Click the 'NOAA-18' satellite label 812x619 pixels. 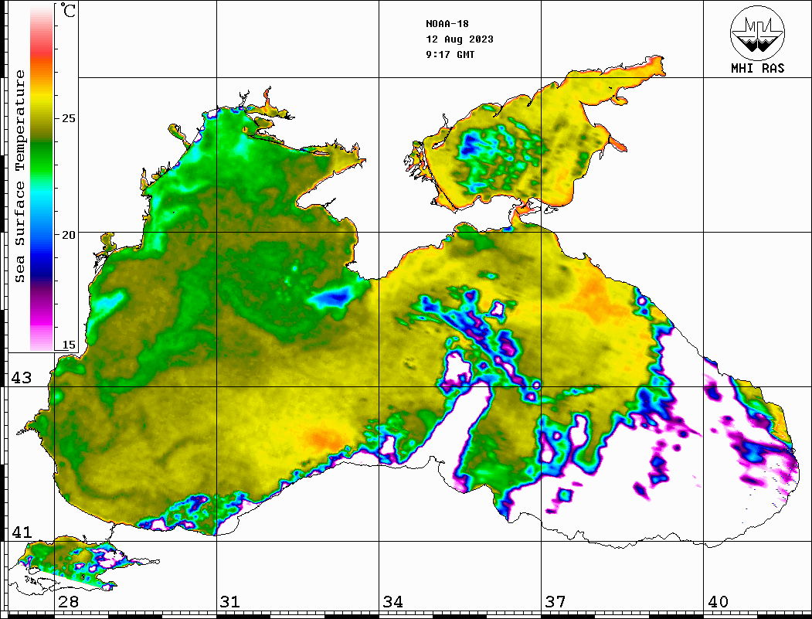tap(447, 24)
